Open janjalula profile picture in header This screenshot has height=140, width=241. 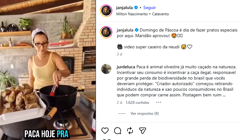coord(106,11)
